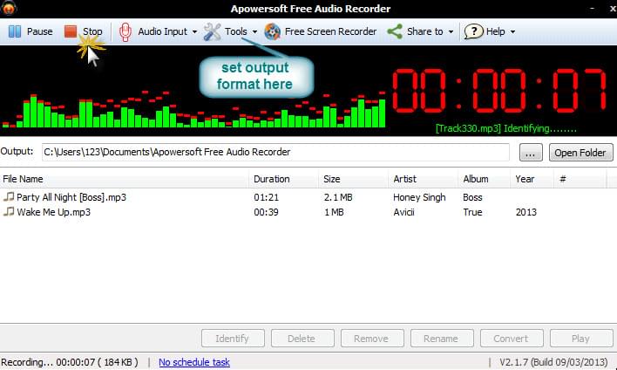Expand the Audio Input dropdown arrow
This screenshot has height=370, width=617.
tap(194, 32)
